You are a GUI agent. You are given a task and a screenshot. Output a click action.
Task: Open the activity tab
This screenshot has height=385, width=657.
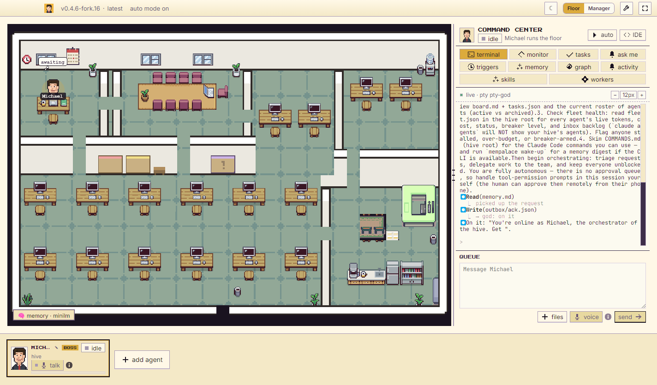tap(623, 67)
